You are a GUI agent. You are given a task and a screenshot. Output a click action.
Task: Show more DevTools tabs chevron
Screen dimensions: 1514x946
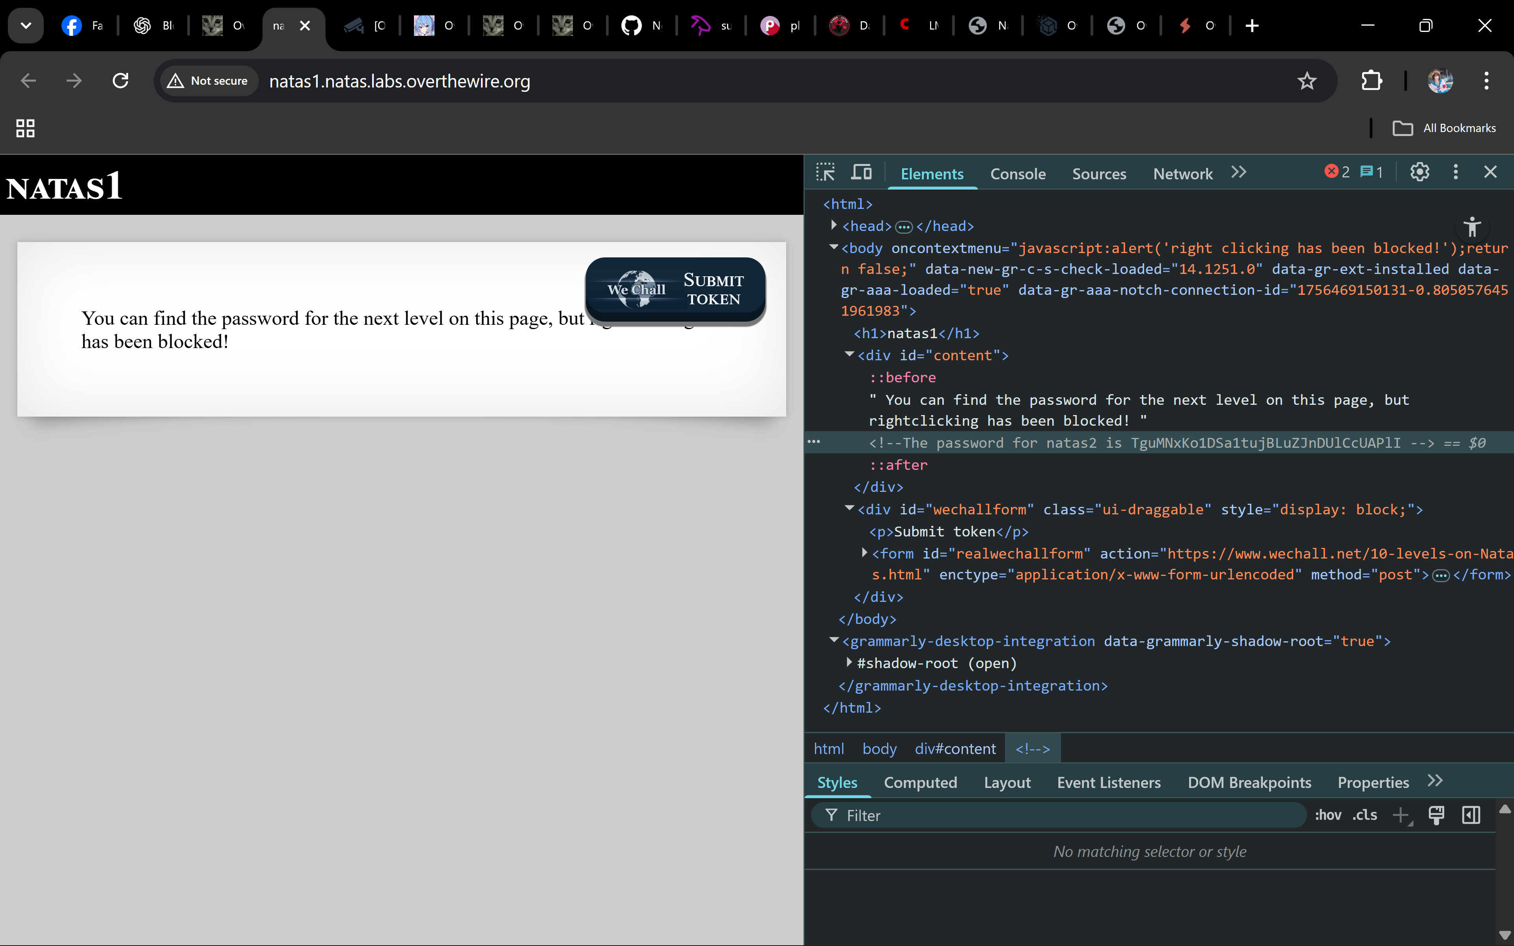pyautogui.click(x=1238, y=172)
